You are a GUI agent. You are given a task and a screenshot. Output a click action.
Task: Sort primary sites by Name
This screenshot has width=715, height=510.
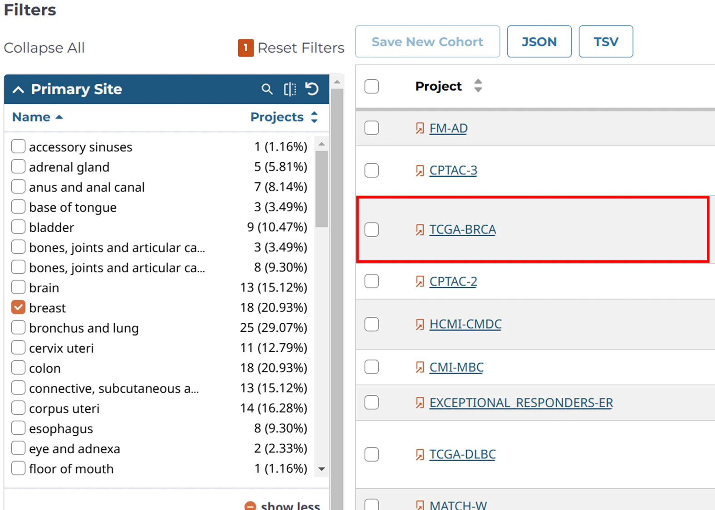(37, 117)
